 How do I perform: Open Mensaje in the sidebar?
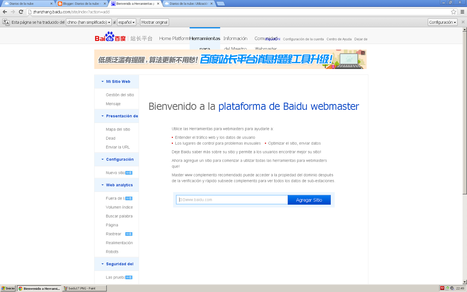click(113, 104)
